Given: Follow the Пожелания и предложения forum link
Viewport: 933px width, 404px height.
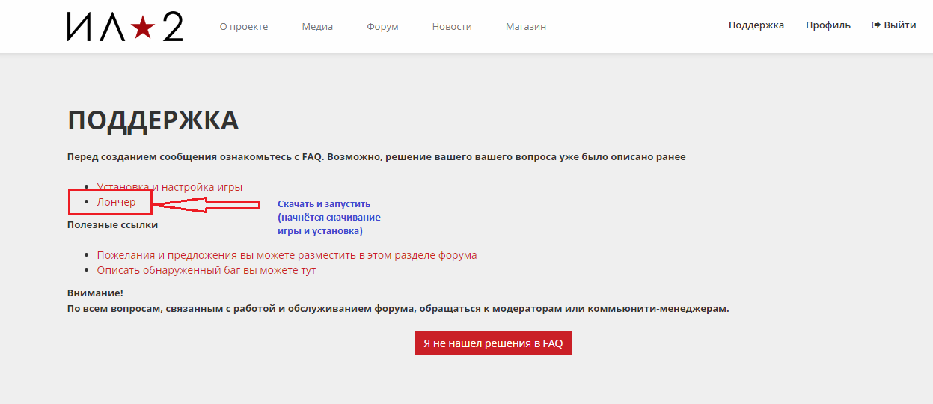Looking at the screenshot, I should 287,255.
